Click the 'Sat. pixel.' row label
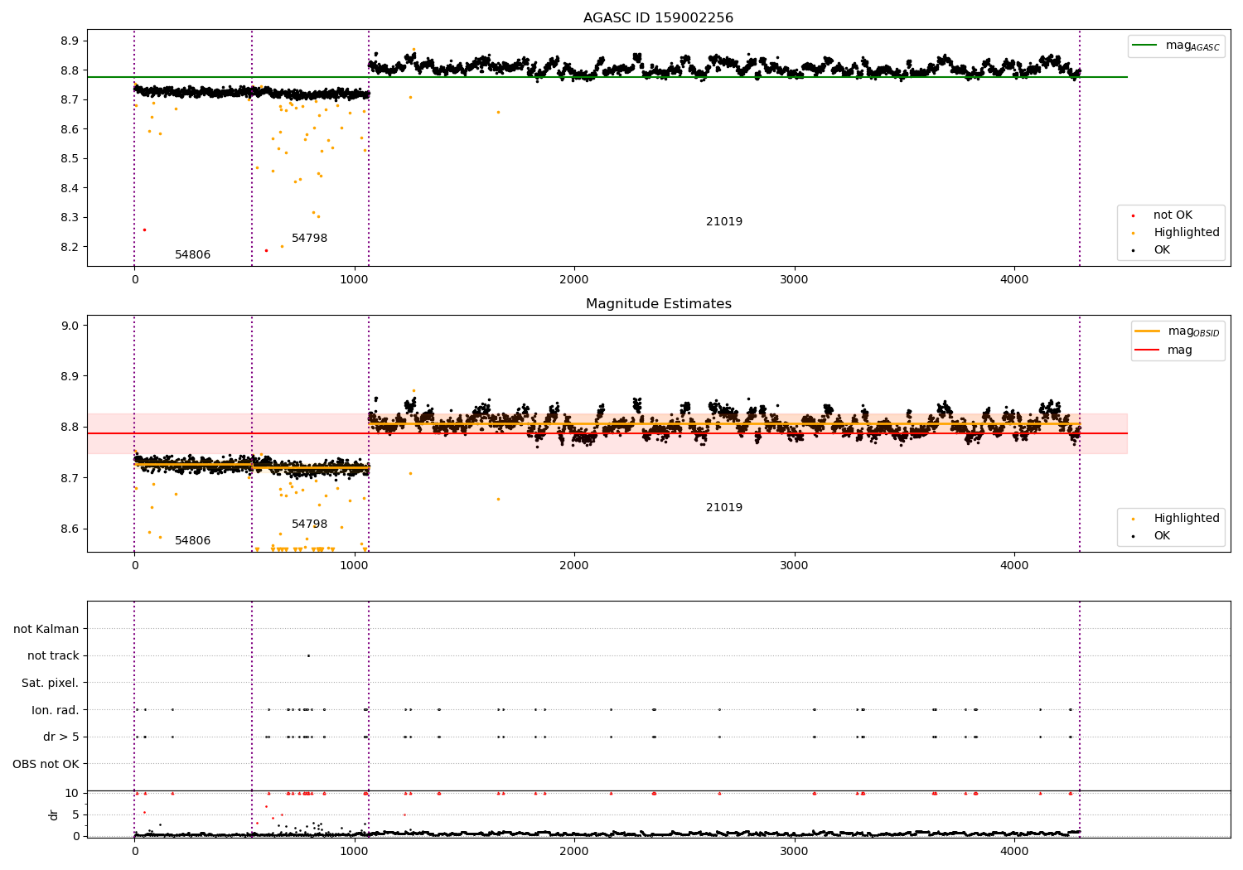The width and height of the screenshot is (1243, 870). 51,684
